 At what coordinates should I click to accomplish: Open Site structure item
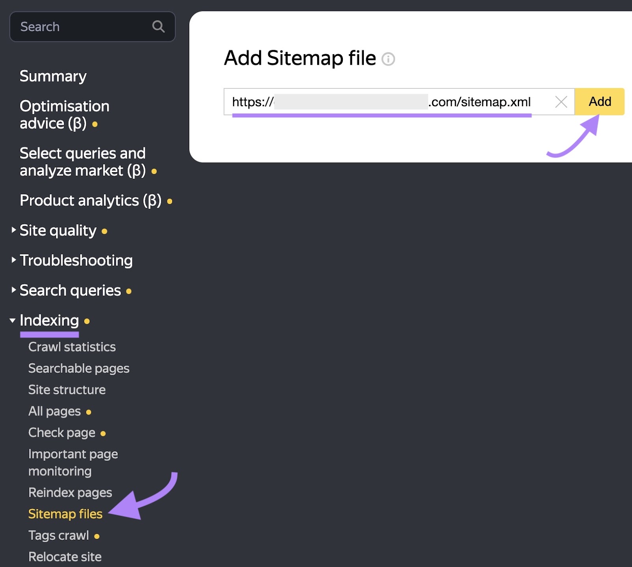[x=67, y=390]
